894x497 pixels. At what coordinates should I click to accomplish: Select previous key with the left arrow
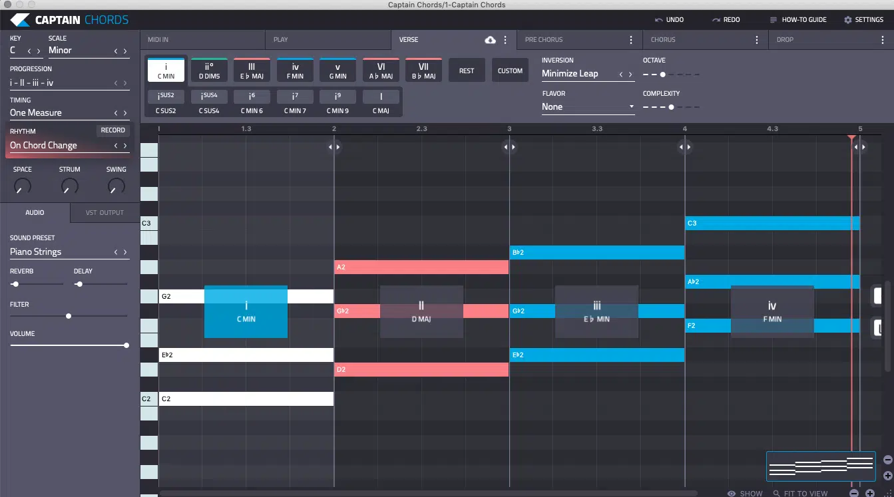[x=29, y=51]
